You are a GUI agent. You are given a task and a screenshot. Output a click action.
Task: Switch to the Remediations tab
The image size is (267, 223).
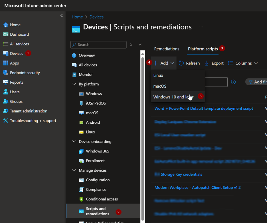[167, 49]
